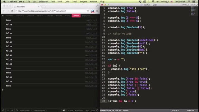Select the All console filter
Image resolution: width=199 pixels, height=112 pixels.
(64, 110)
